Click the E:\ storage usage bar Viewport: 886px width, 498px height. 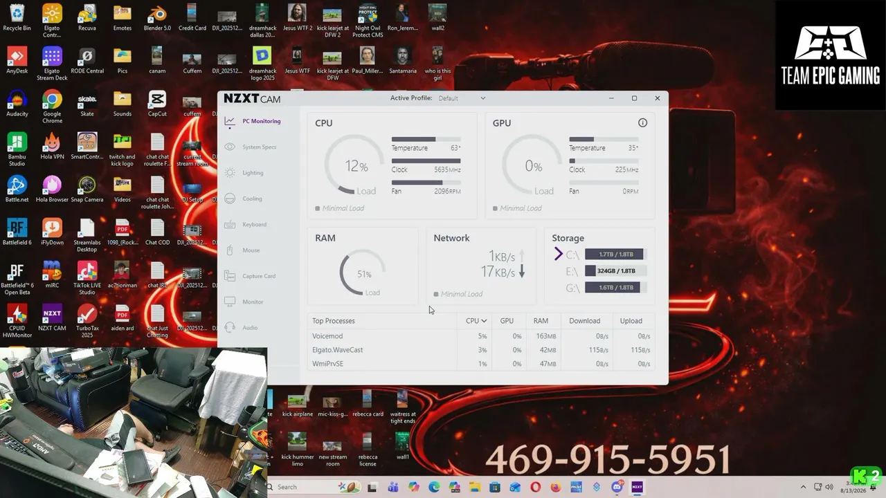tap(616, 271)
